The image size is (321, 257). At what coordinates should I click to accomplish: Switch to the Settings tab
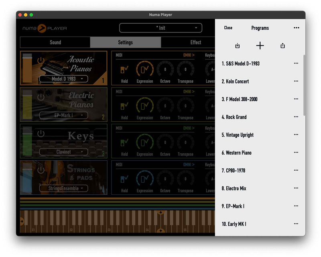(126, 43)
